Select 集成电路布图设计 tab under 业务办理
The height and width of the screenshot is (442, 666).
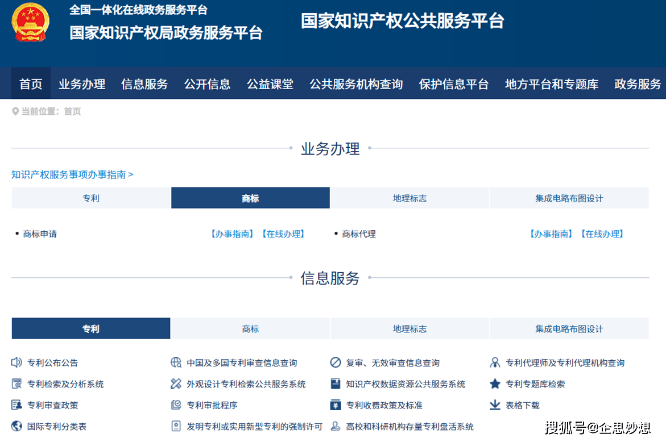[x=569, y=198]
